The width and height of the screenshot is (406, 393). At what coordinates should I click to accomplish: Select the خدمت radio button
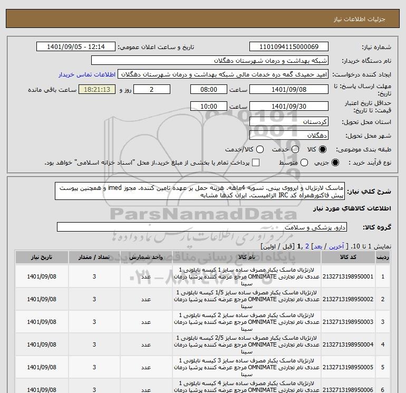[x=295, y=149]
